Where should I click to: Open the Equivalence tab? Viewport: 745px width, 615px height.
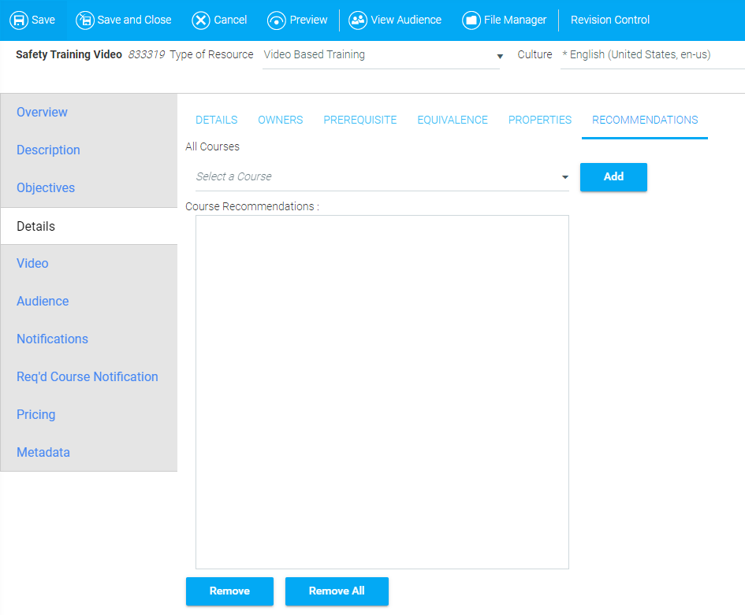pyautogui.click(x=453, y=120)
